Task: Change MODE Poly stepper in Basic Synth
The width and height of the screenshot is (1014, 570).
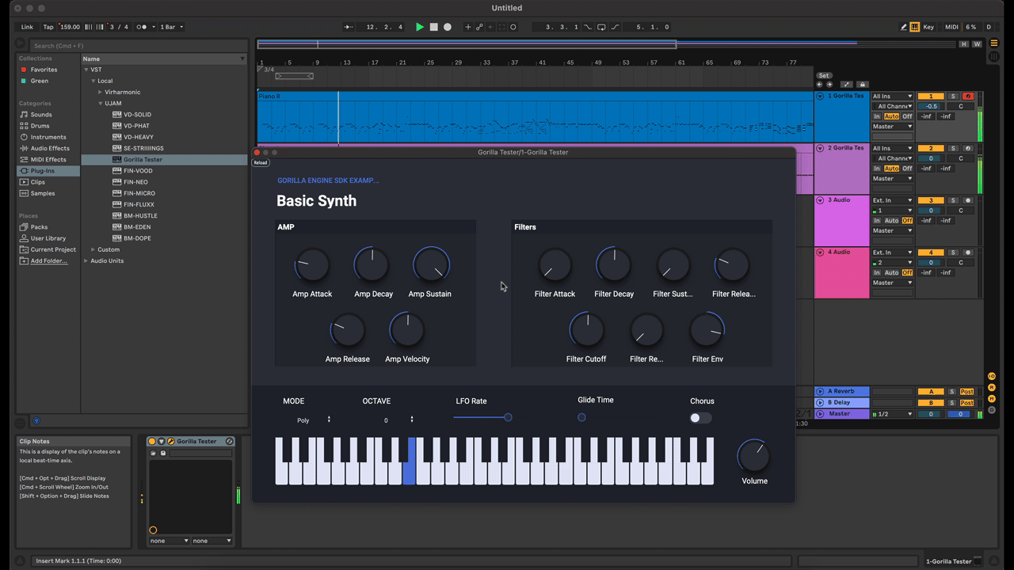Action: 330,420
